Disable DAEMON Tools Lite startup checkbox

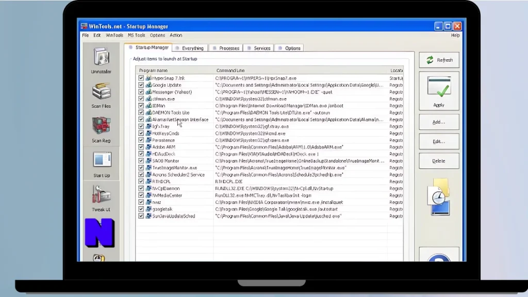141,112
